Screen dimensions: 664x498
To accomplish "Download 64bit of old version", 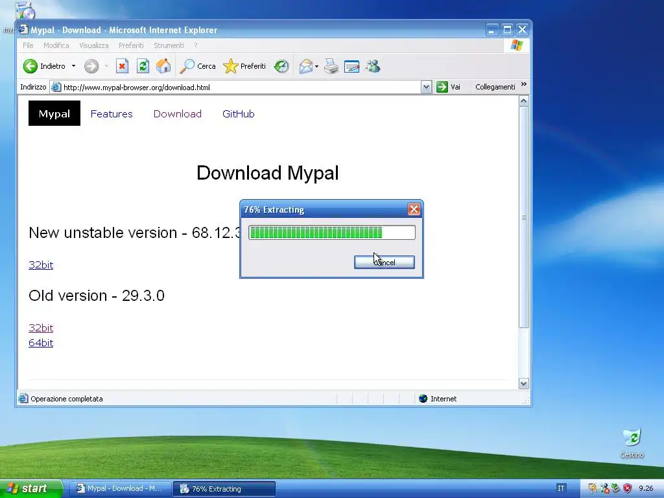I will tap(41, 342).
